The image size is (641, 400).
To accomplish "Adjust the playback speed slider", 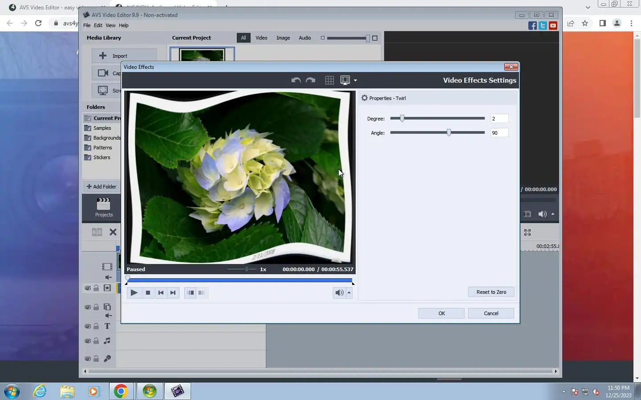I will (247, 269).
